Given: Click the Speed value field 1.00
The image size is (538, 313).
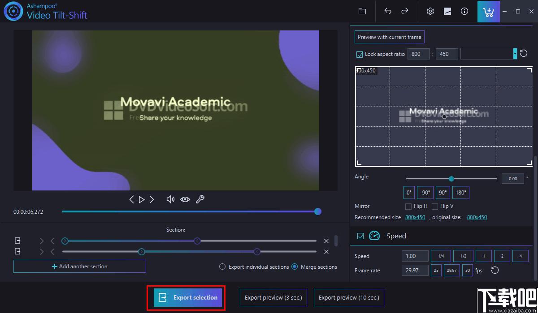Looking at the screenshot, I should 415,256.
